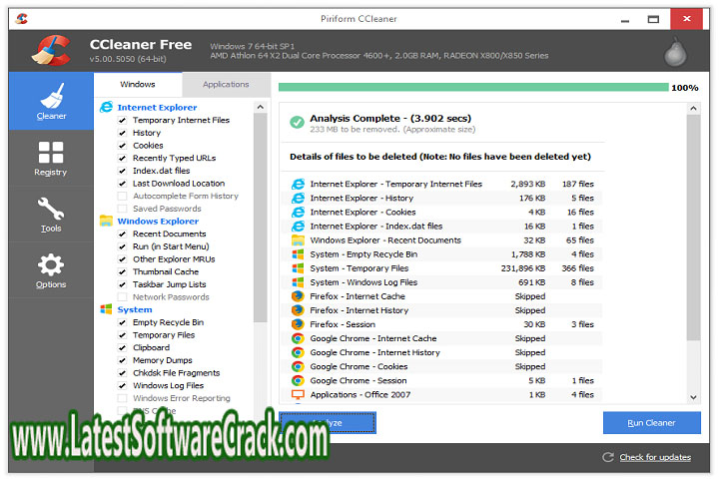Toggle Empty Recycle Bin checkbox
The width and height of the screenshot is (719, 479).
pyautogui.click(x=122, y=322)
